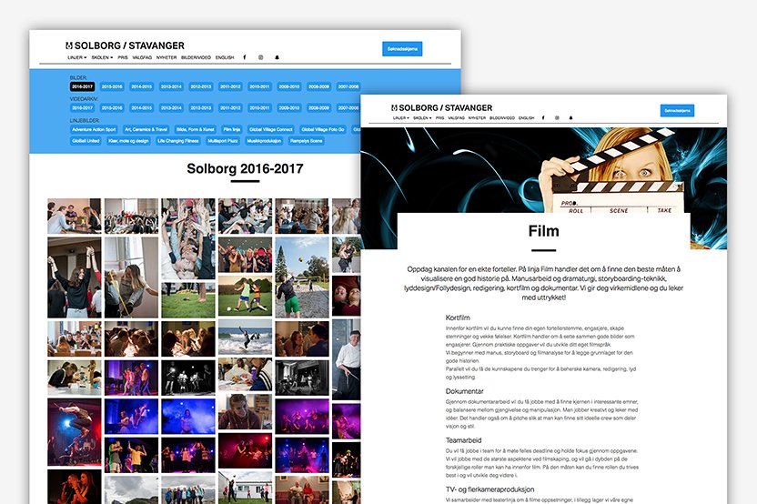Select 2011-2012 in the Bilder row

pyautogui.click(x=230, y=86)
